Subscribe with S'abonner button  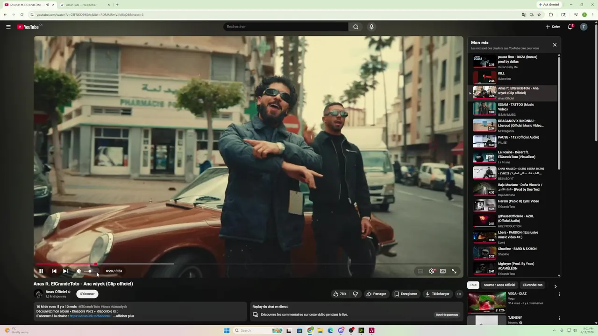pos(87,294)
